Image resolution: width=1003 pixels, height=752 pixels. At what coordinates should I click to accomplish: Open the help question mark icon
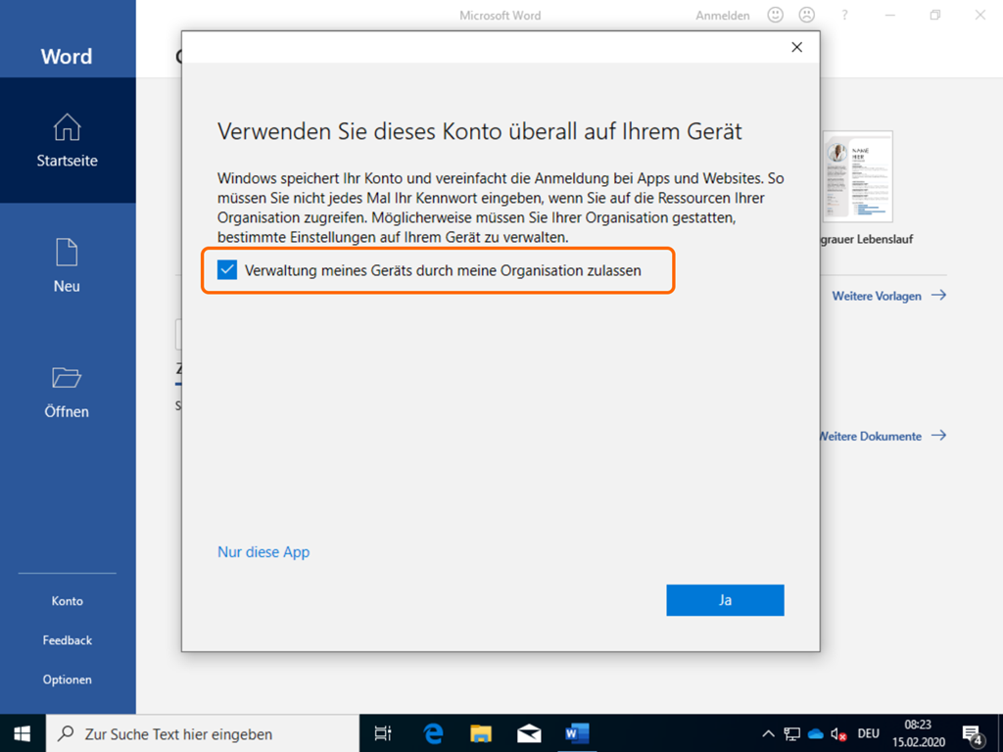(x=845, y=16)
